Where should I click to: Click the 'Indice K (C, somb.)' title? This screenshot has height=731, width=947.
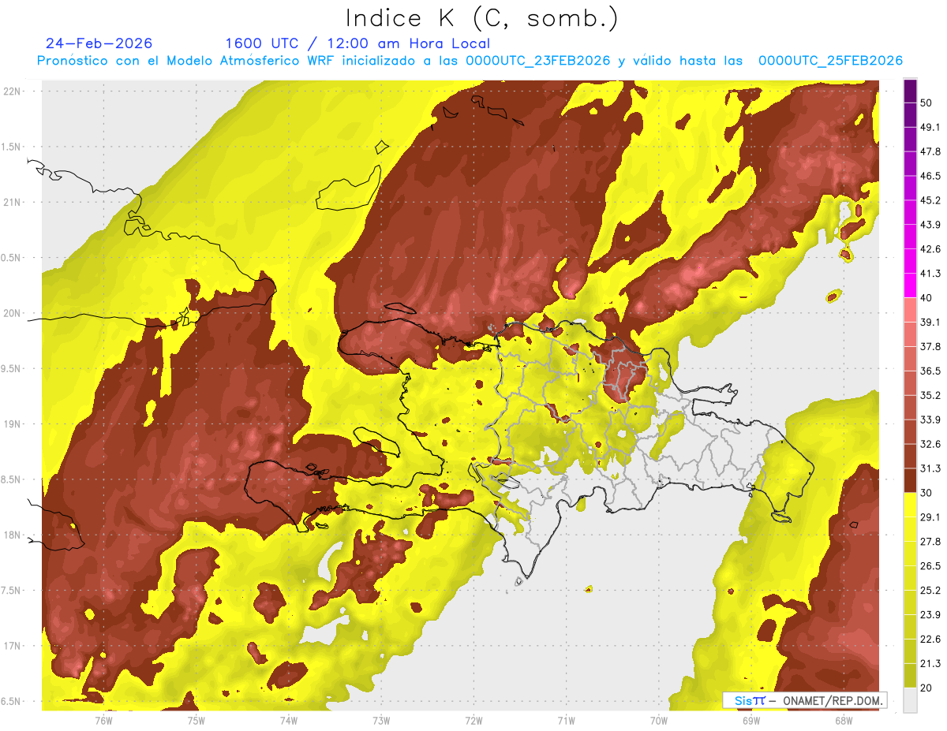[482, 19]
